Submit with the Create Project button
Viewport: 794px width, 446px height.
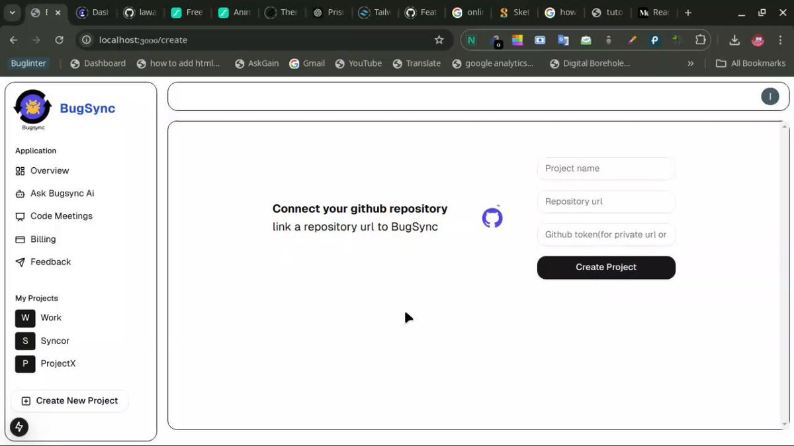pyautogui.click(x=606, y=268)
